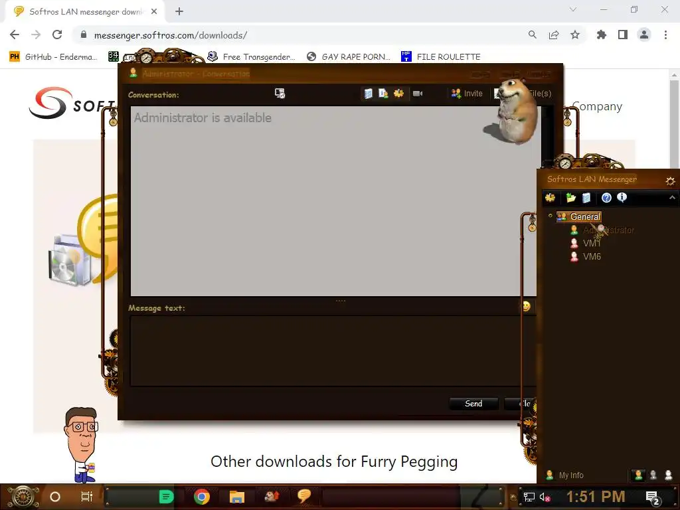This screenshot has width=680, height=510.
Task: Click the share page icon in Chrome
Action: (554, 35)
